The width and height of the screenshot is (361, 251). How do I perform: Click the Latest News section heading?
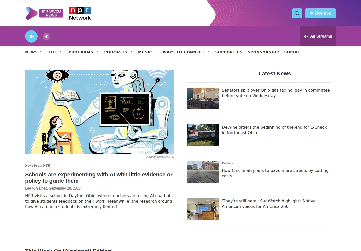coord(275,74)
